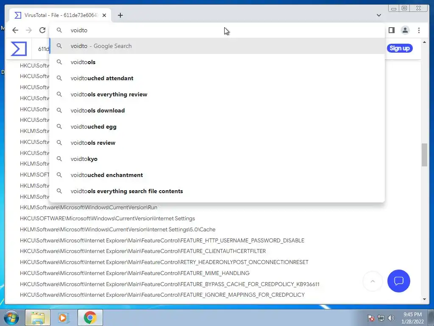Click the scrollbar down arrow

coord(424,299)
